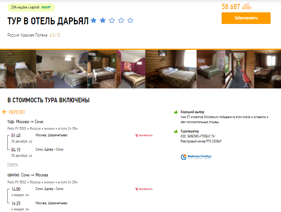
Task: Open the room photo with wall-mounted TV
Action: [x=62, y=69]
